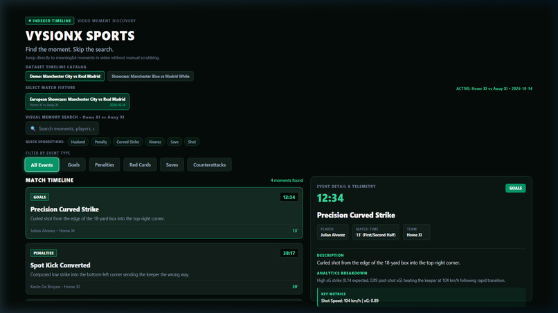Apply the Penalty quick suggestion
This screenshot has width=558, height=313.
tap(100, 142)
